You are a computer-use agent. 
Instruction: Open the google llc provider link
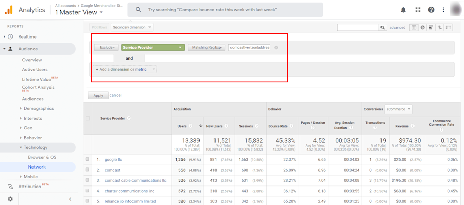(x=113, y=160)
